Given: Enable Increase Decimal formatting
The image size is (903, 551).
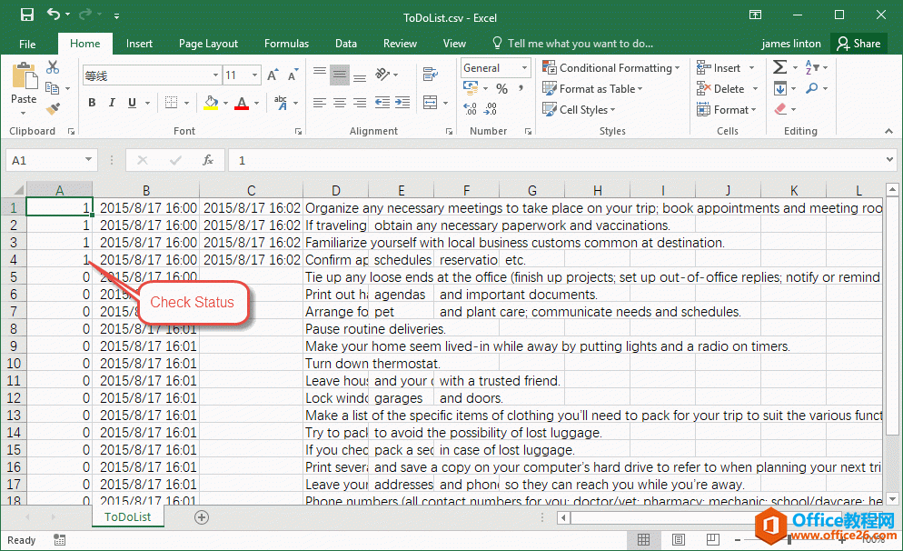Looking at the screenshot, I should click(x=471, y=107).
